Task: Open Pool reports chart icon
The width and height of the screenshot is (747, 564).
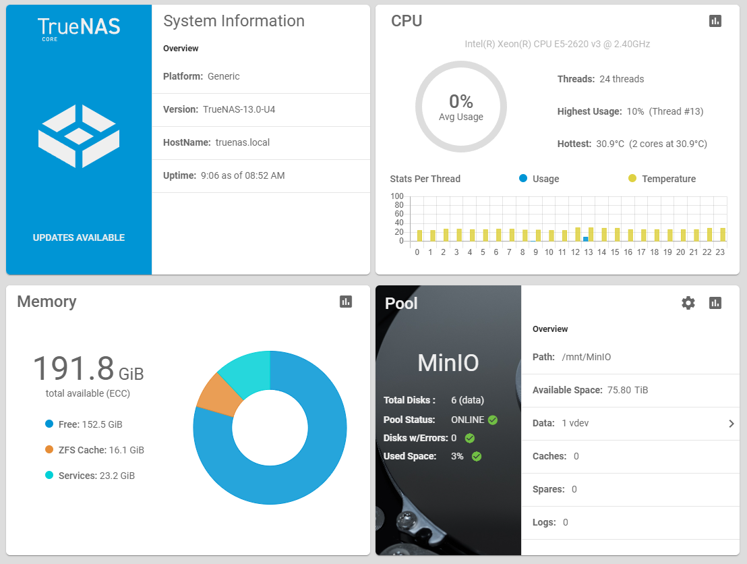Action: [x=715, y=303]
